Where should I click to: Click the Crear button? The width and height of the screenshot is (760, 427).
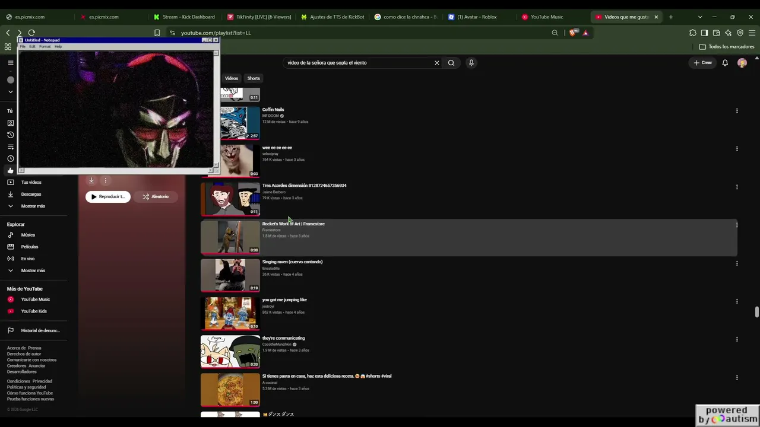[703, 62]
